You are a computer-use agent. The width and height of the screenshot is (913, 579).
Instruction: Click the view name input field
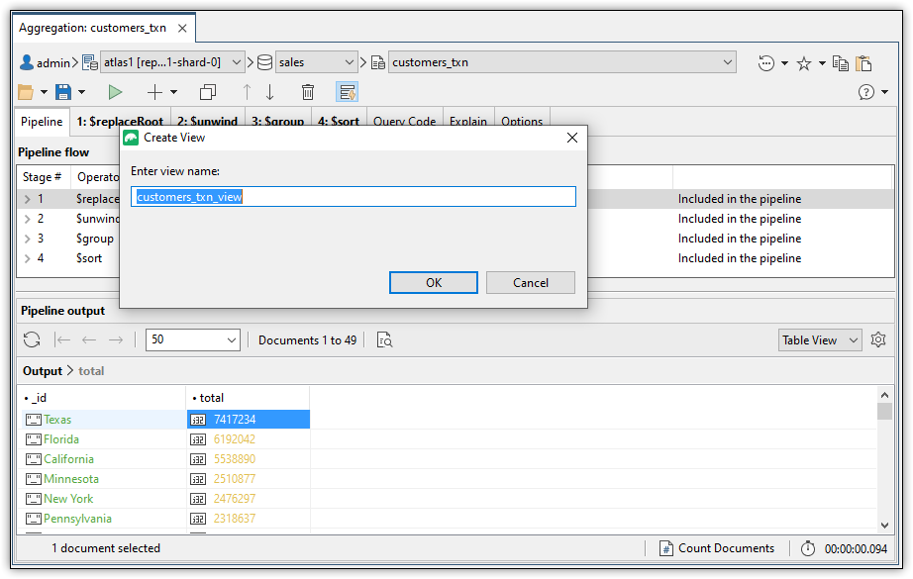(x=354, y=197)
